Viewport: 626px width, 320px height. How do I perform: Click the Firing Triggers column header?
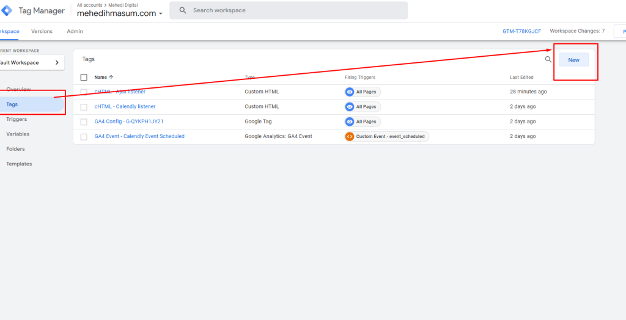pos(360,78)
